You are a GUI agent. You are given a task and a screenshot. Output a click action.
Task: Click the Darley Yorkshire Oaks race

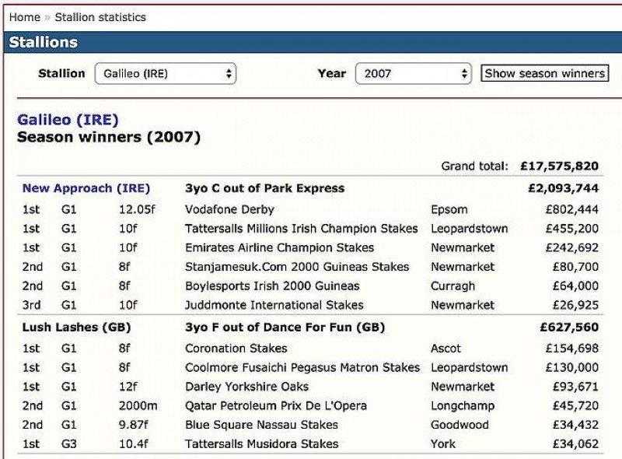coord(246,387)
